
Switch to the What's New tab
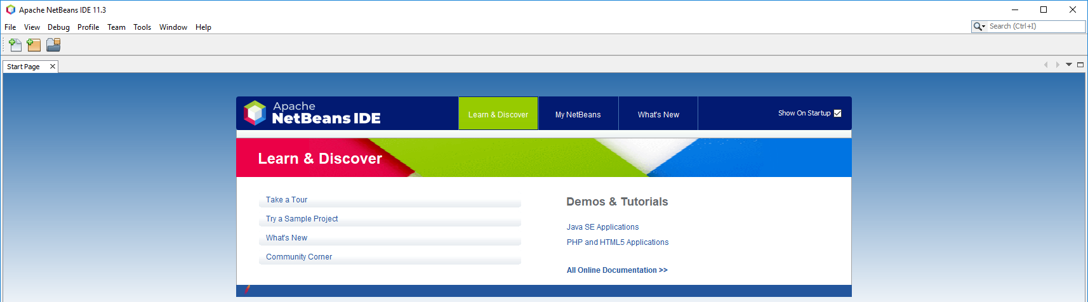(x=658, y=114)
